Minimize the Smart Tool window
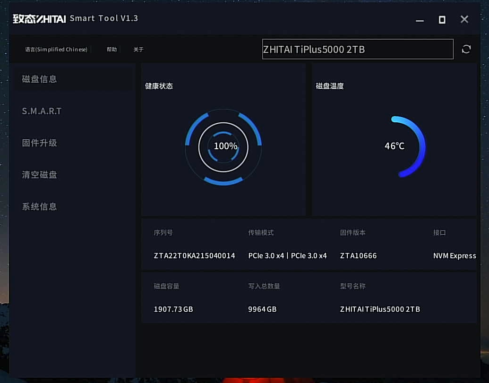 (420, 20)
